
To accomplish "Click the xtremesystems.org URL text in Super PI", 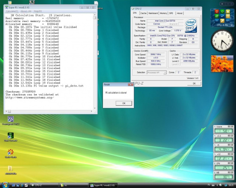I will [30, 97].
